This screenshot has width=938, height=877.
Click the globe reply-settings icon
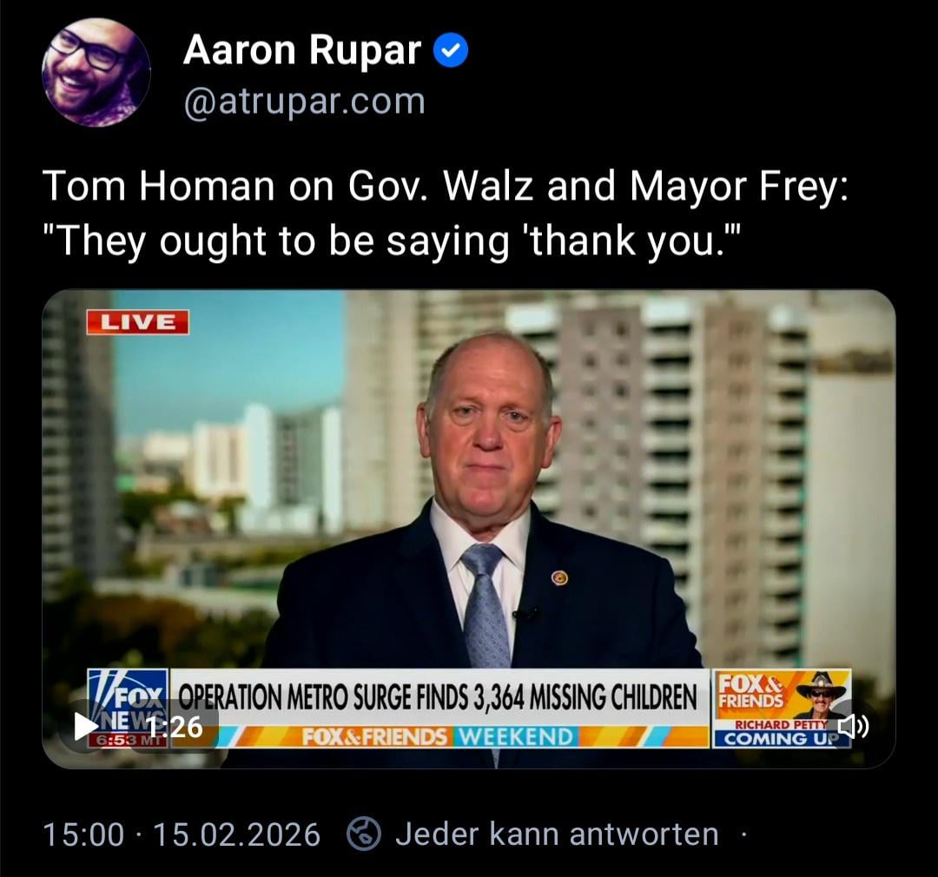(x=364, y=834)
